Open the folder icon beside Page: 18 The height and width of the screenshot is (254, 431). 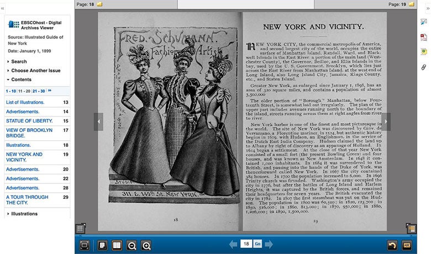[x=99, y=4]
